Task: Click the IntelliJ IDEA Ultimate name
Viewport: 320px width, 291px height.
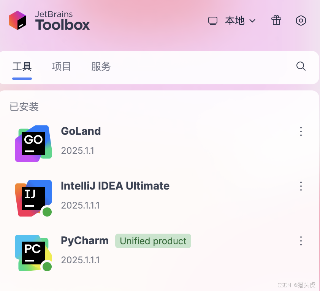Action: pos(115,186)
